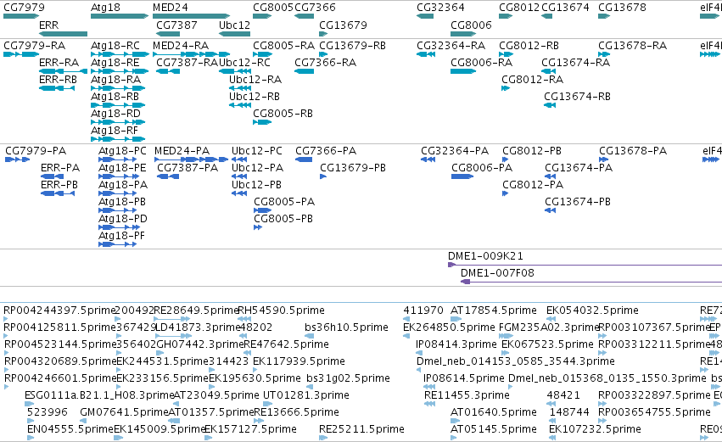Image resolution: width=722 pixels, height=442 pixels.
Task: Click the CG7387-RA transcript label
Action: pyautogui.click(x=187, y=63)
